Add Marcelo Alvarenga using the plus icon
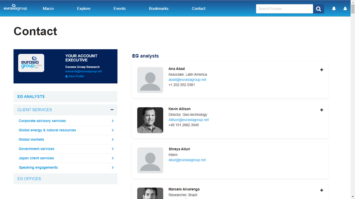 (321, 190)
